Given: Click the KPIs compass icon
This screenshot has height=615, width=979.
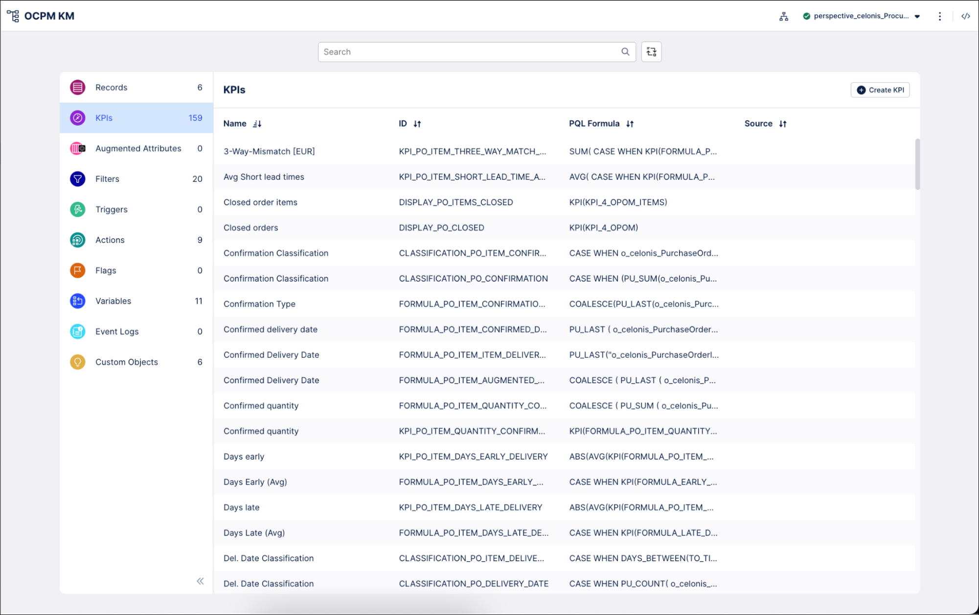Looking at the screenshot, I should point(77,118).
